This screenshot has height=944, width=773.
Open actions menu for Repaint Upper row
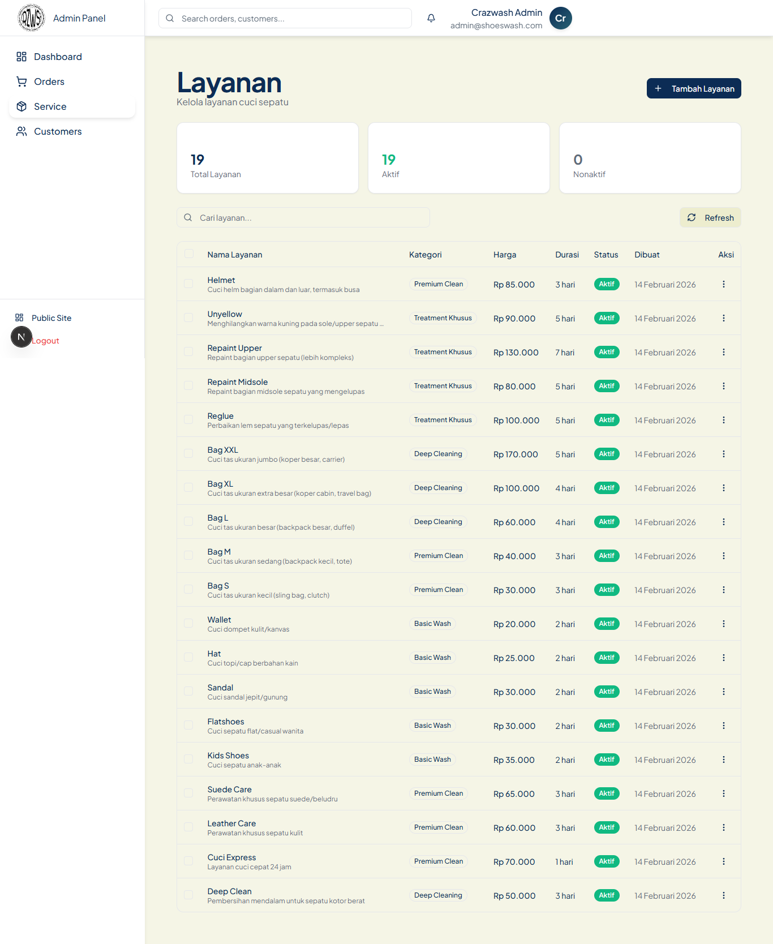(x=724, y=352)
